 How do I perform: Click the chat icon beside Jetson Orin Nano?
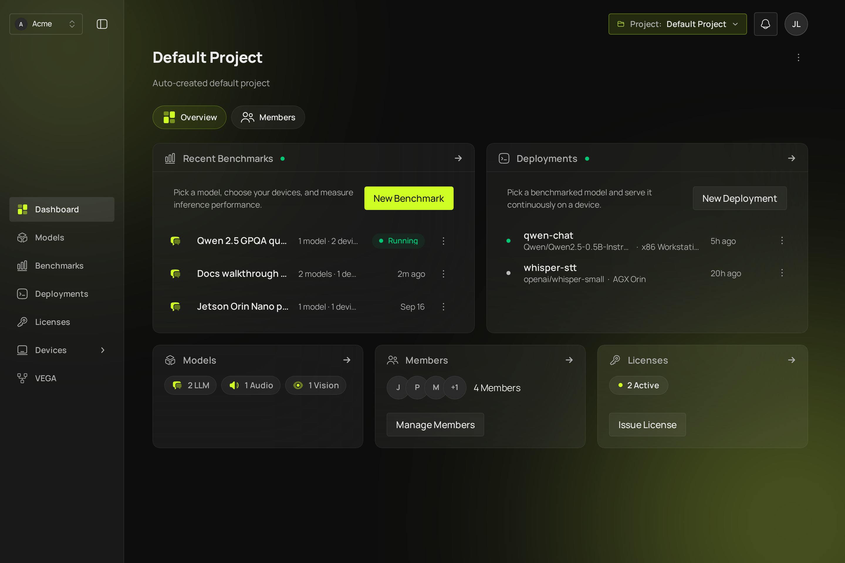(x=175, y=307)
